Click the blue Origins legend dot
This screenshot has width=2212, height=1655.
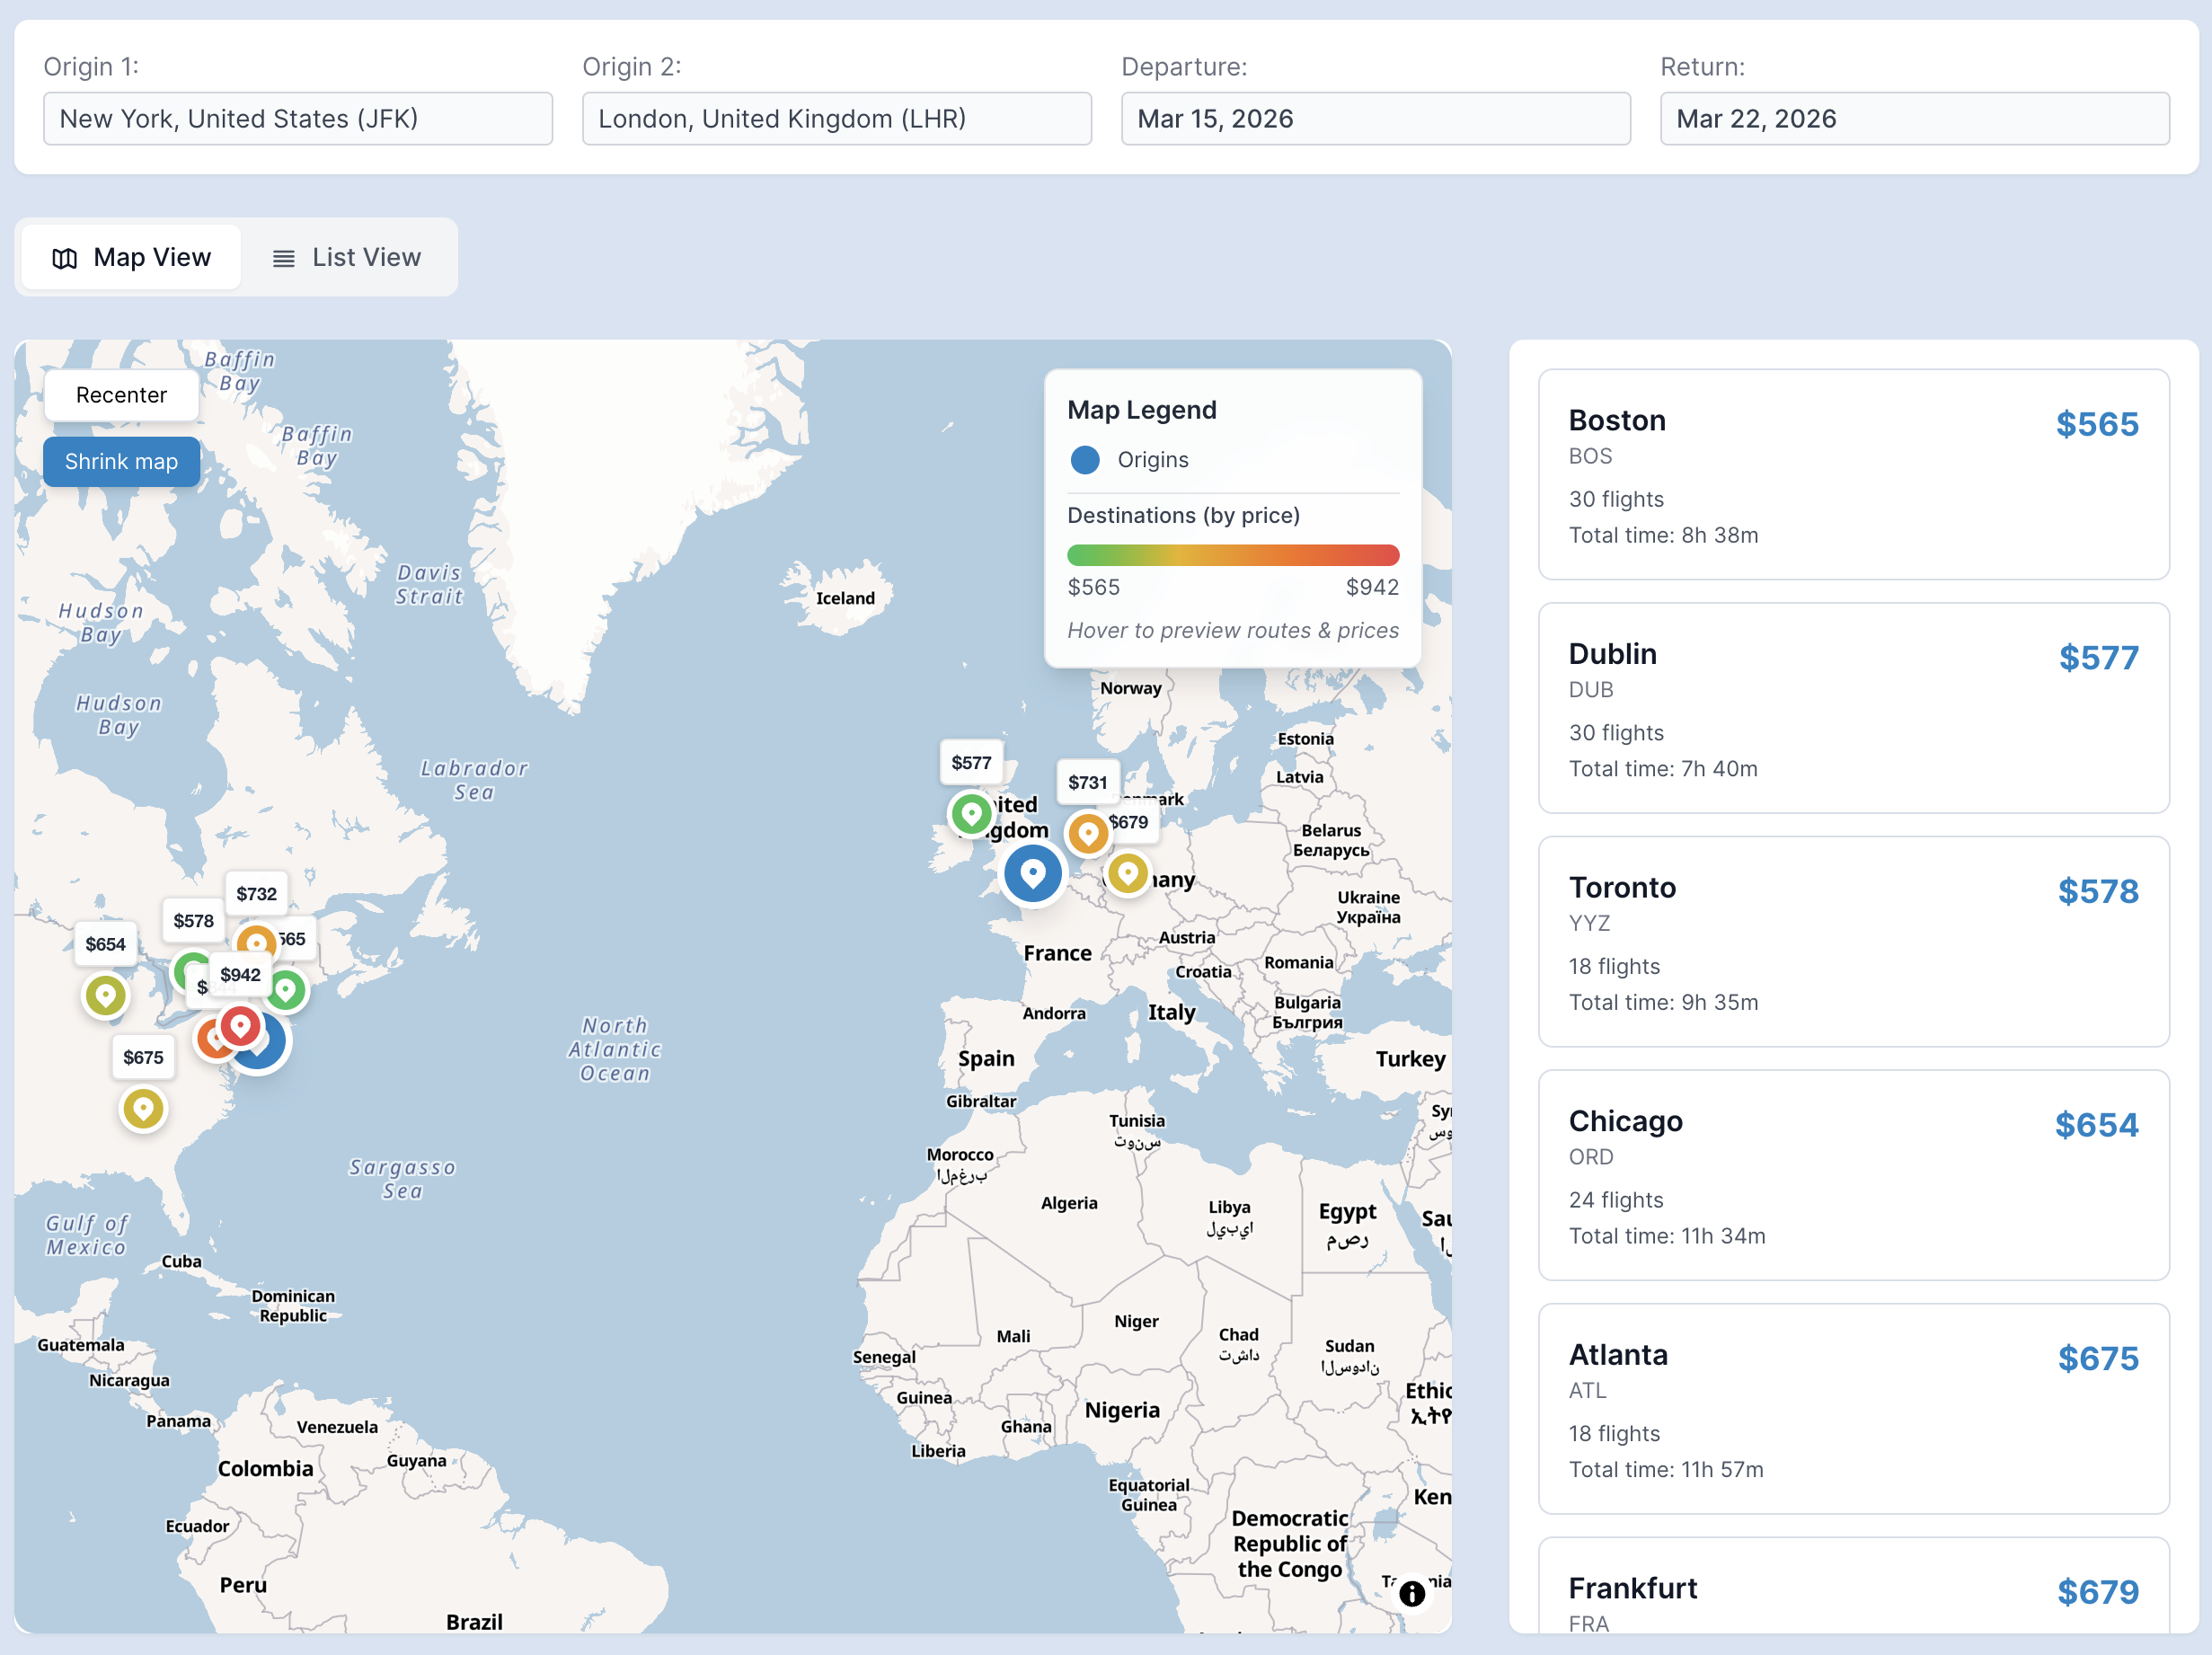pyautogui.click(x=1085, y=460)
